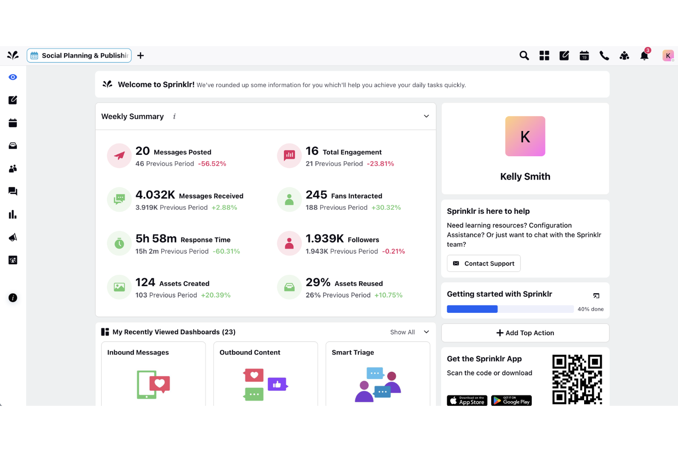Open the megaphone campaigns icon in sidebar

click(x=13, y=237)
